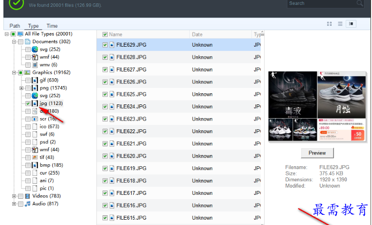Select the FILE616.JPG row
This screenshot has height=225, width=372.
click(178, 206)
